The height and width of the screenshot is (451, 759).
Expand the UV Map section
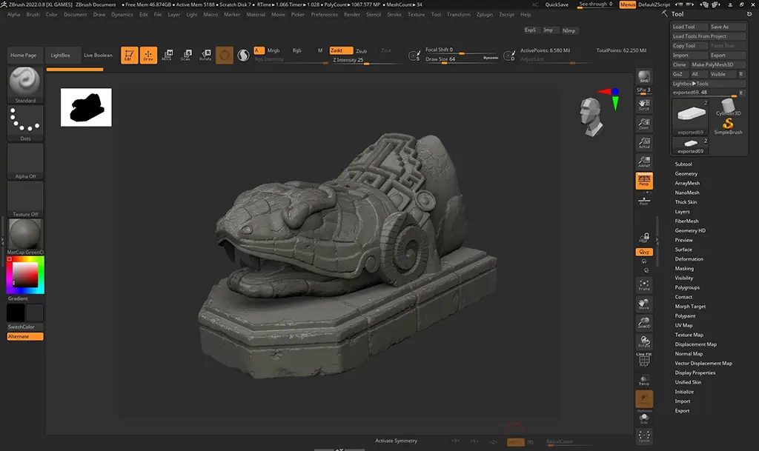click(x=683, y=325)
